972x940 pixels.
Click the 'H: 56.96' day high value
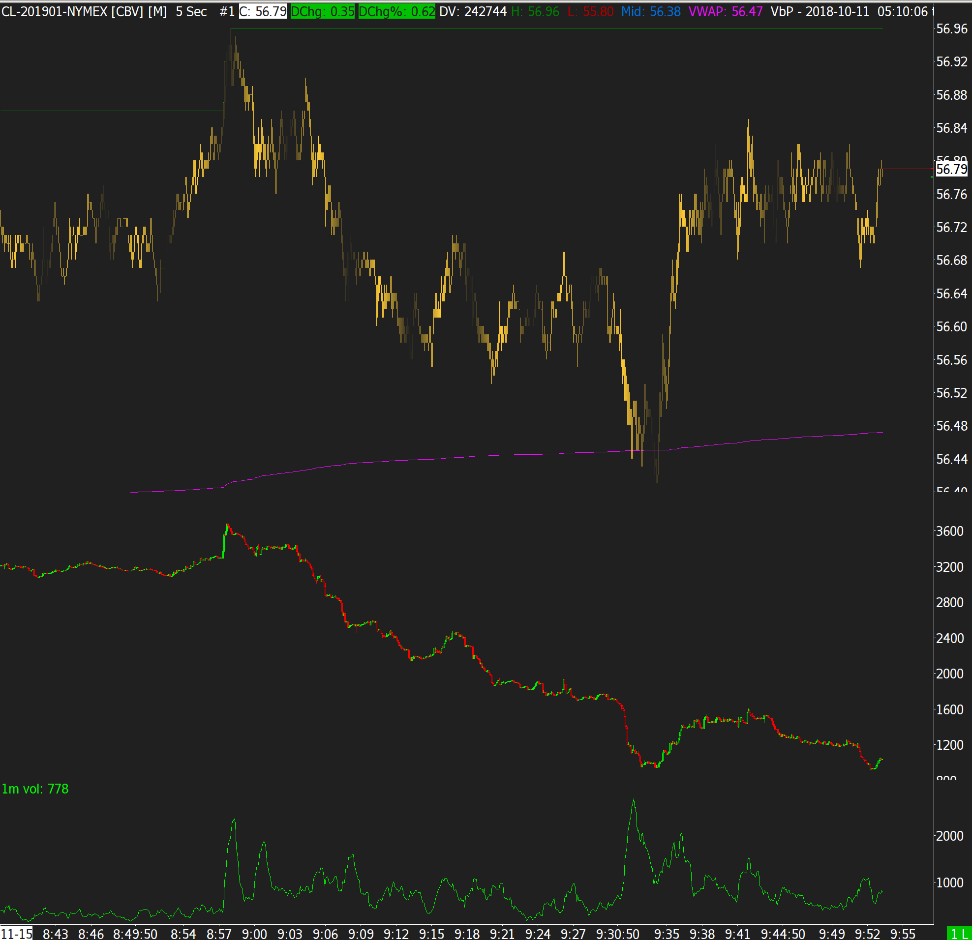tap(535, 11)
